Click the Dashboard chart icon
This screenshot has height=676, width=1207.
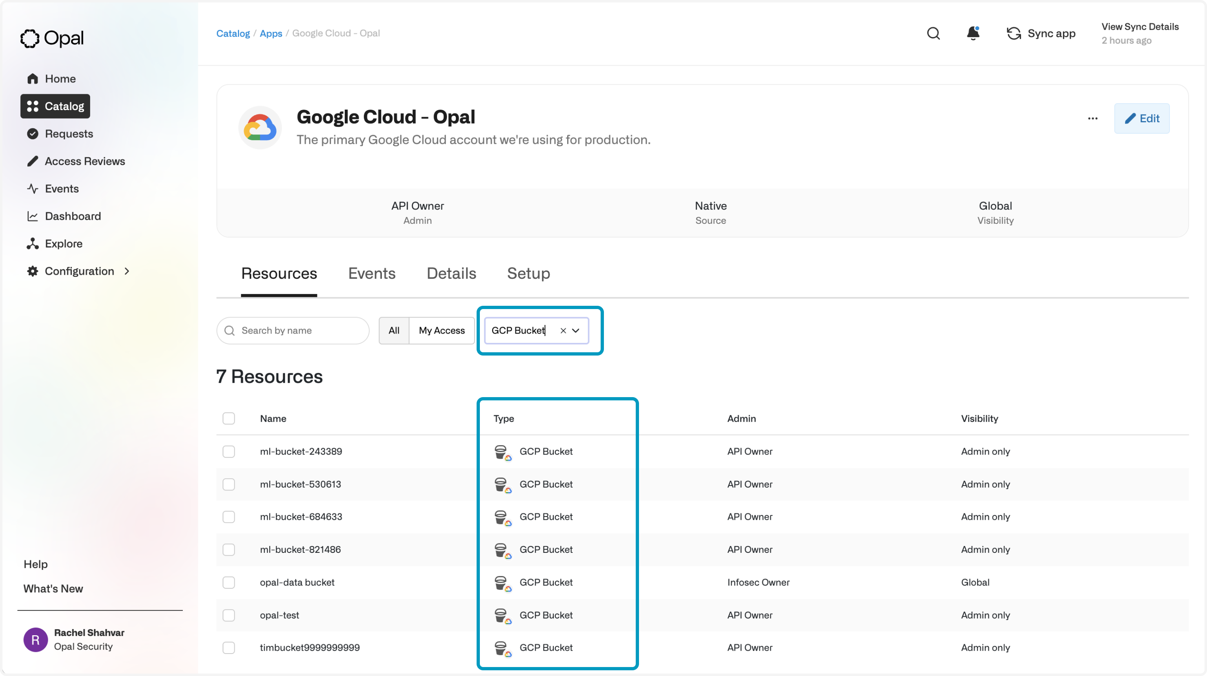[x=32, y=216]
